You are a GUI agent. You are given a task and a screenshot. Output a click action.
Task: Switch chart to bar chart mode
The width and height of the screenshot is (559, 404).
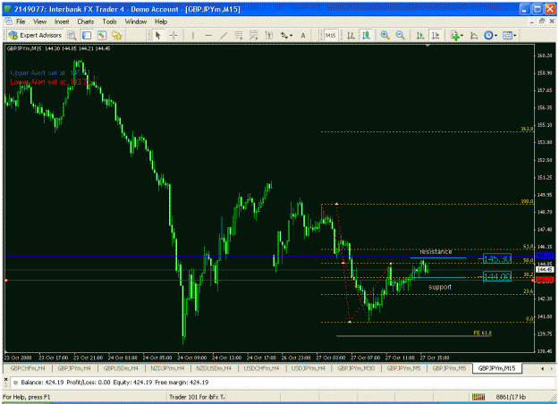click(351, 35)
